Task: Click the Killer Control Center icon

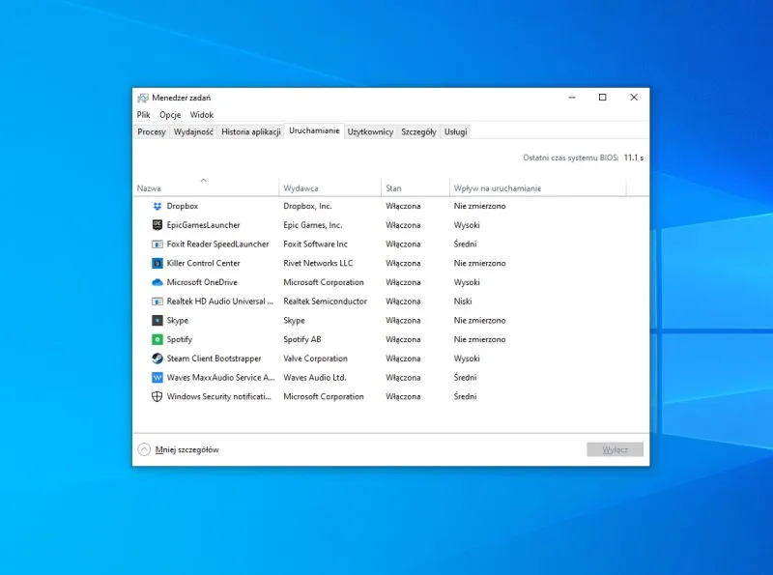Action: 156,263
